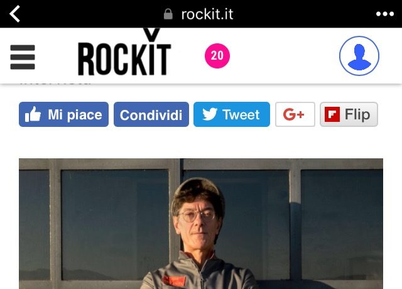Open the three-dot browser options menu
The height and width of the screenshot is (289, 402).
pyautogui.click(x=385, y=14)
